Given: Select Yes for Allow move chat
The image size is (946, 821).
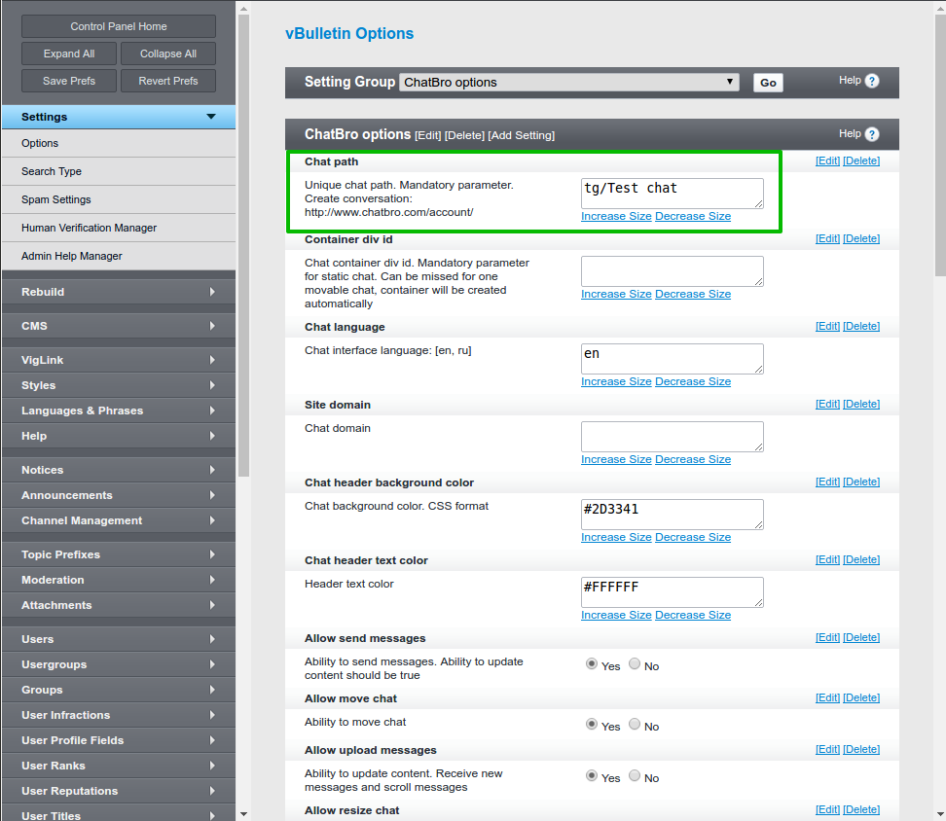Looking at the screenshot, I should tap(592, 724).
